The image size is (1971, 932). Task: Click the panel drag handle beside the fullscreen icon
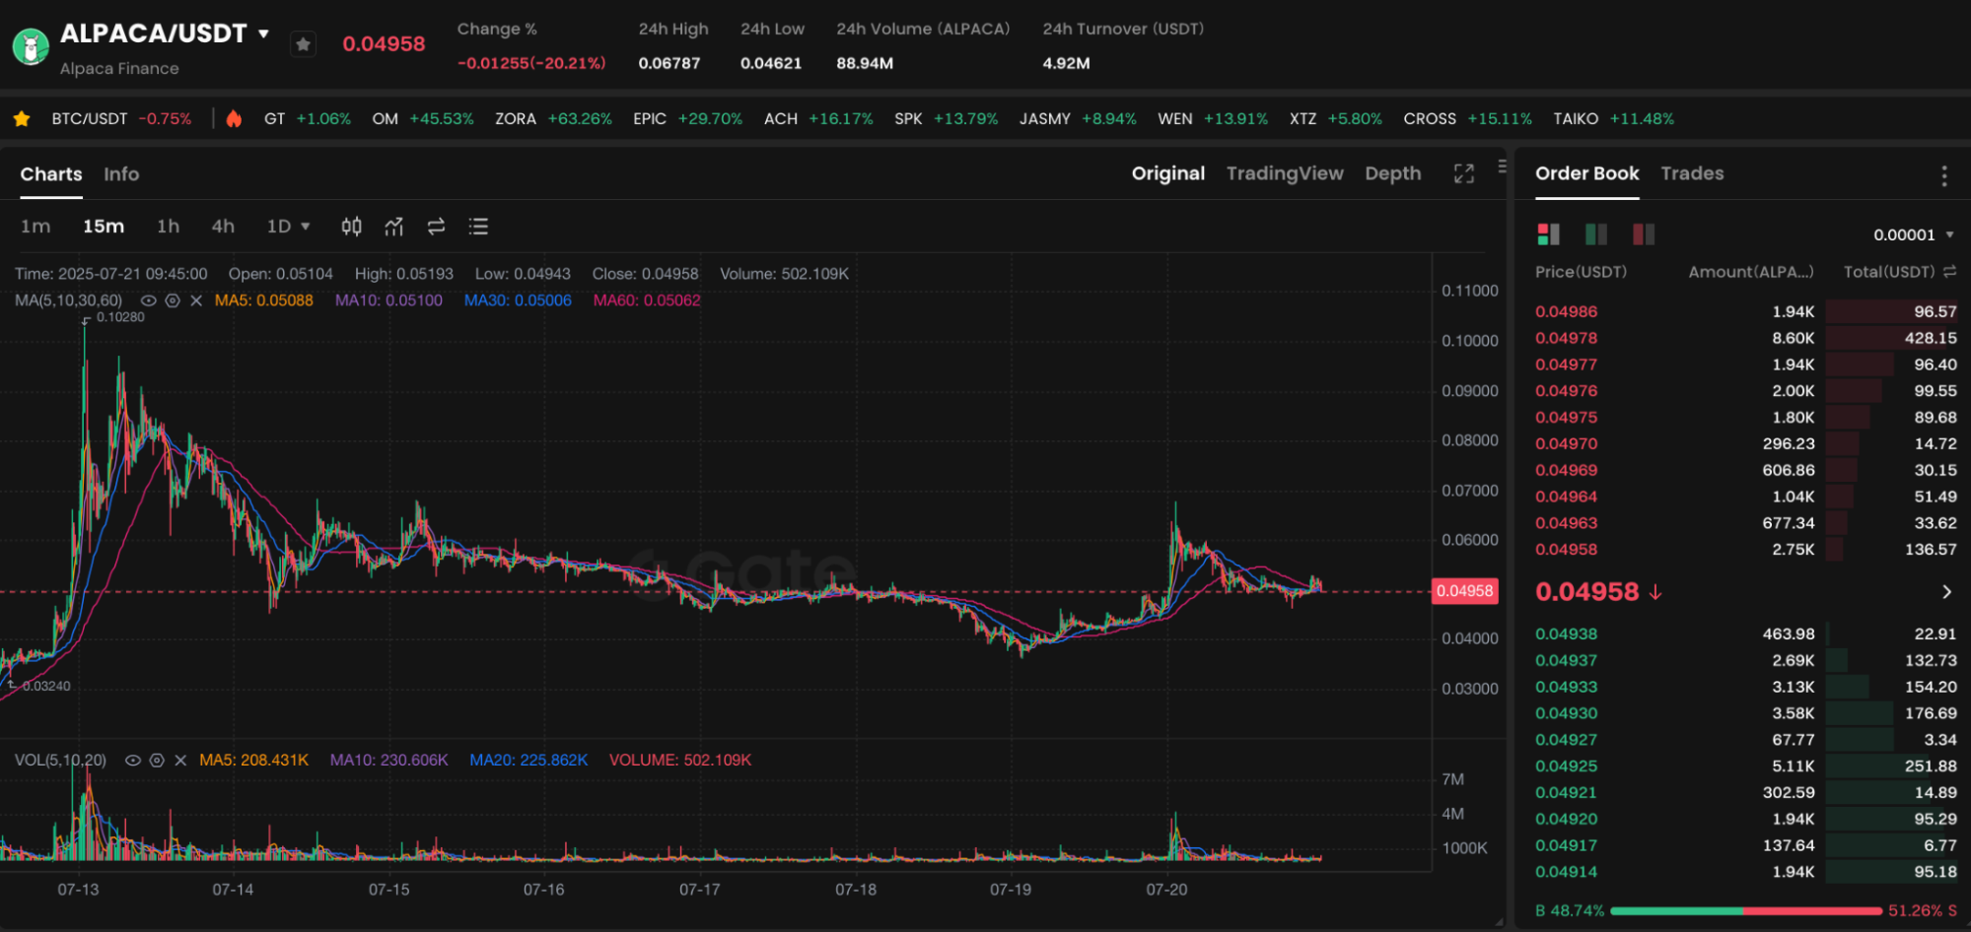[x=1502, y=166]
